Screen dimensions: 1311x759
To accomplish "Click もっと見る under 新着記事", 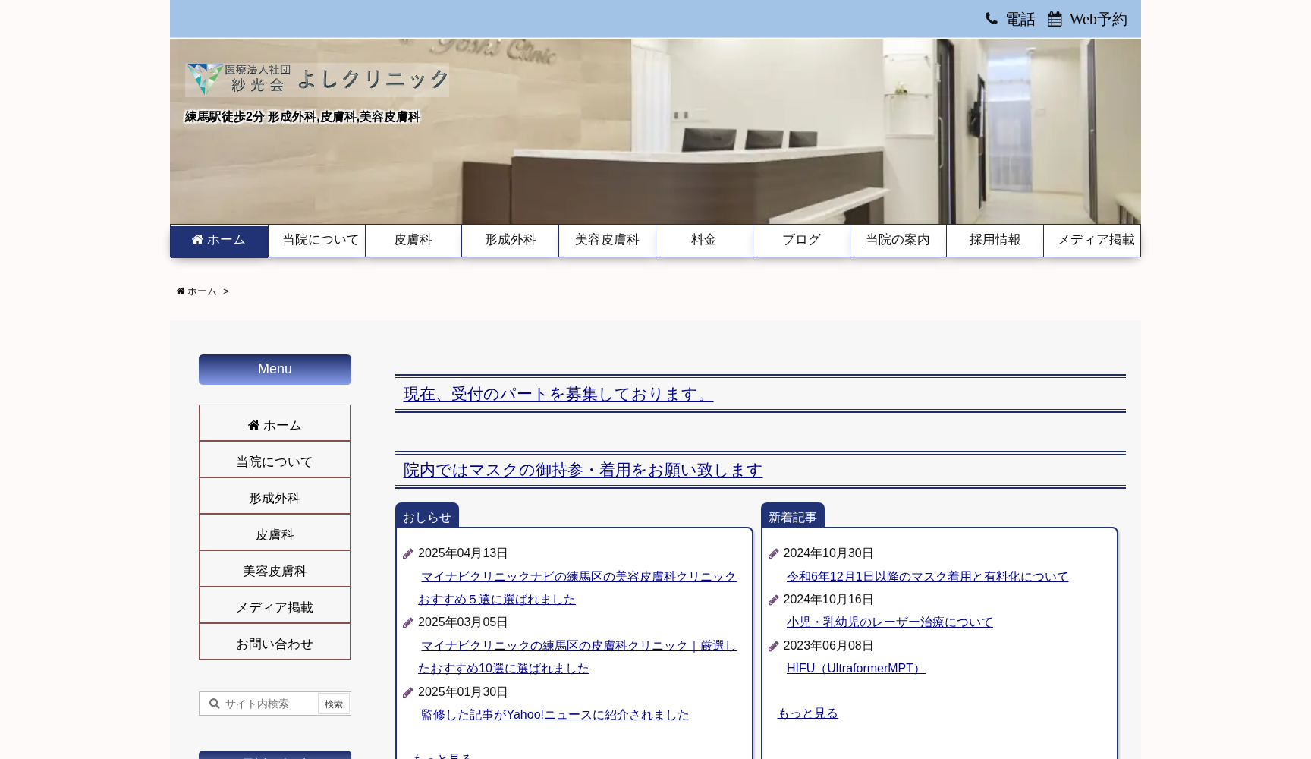I will [x=806, y=713].
